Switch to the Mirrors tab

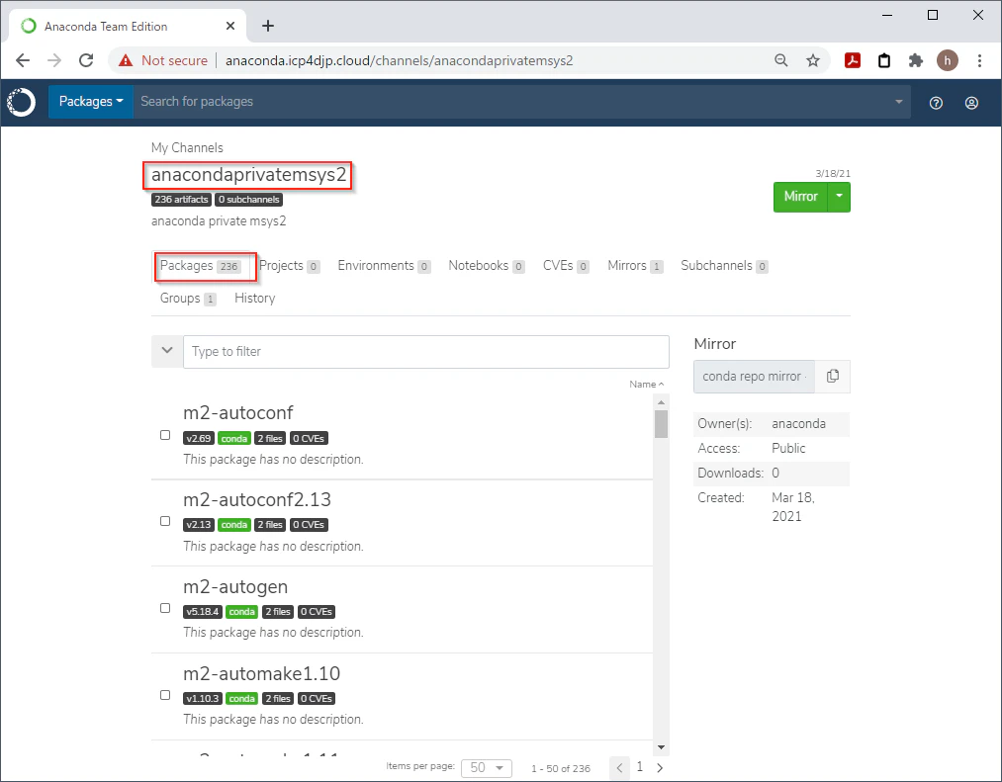(x=635, y=266)
